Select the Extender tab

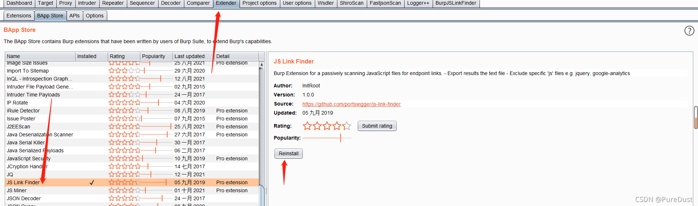point(226,3)
